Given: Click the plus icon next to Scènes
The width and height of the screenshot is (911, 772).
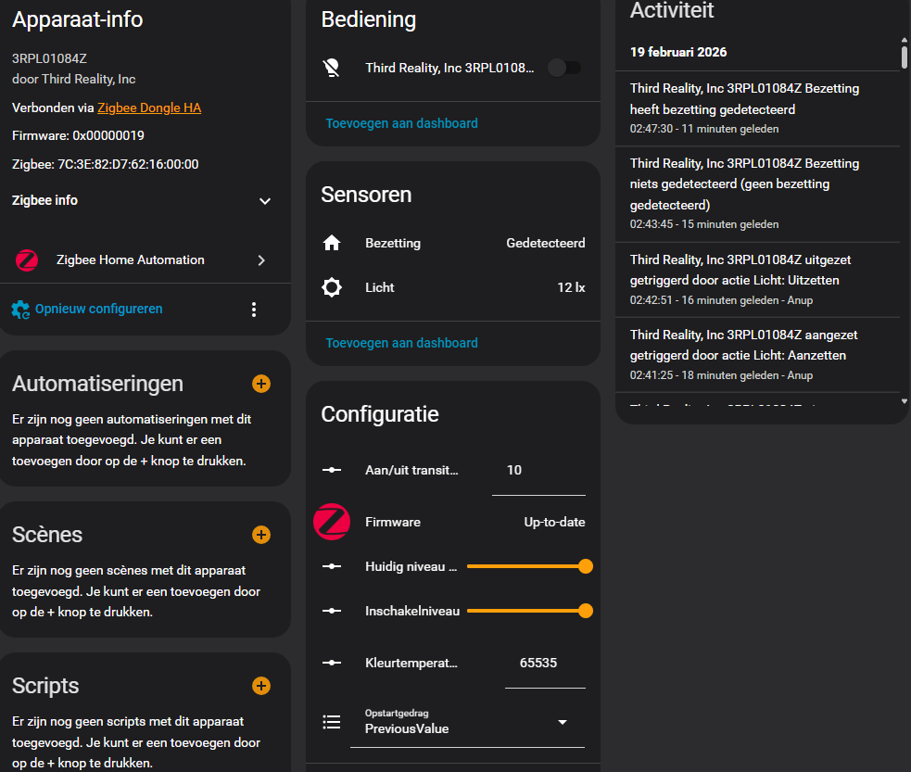Looking at the screenshot, I should point(261,535).
